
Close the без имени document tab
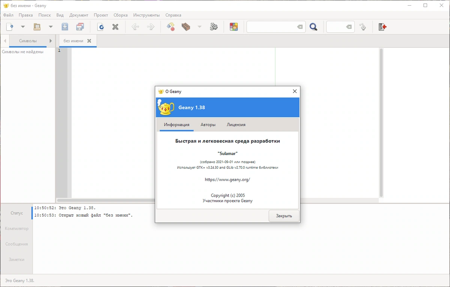click(89, 41)
